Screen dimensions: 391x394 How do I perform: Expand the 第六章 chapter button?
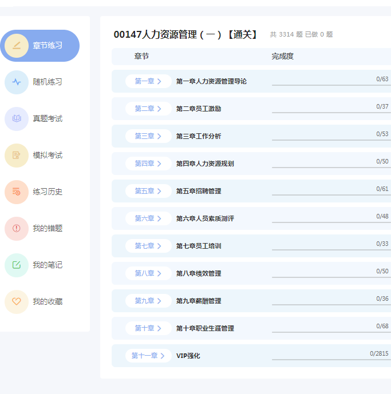(x=148, y=218)
